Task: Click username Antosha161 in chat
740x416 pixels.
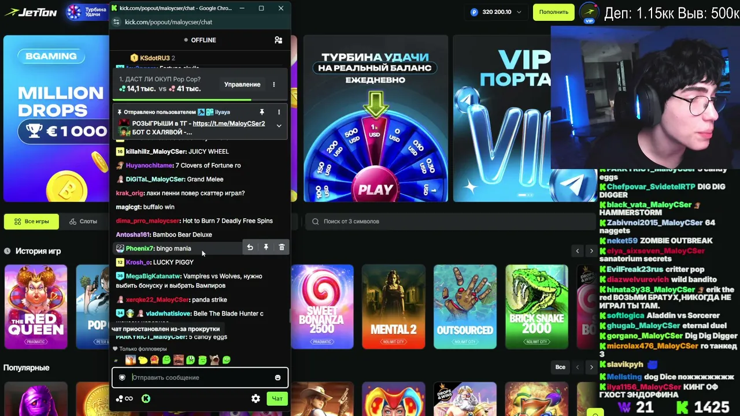Action: coord(133,235)
